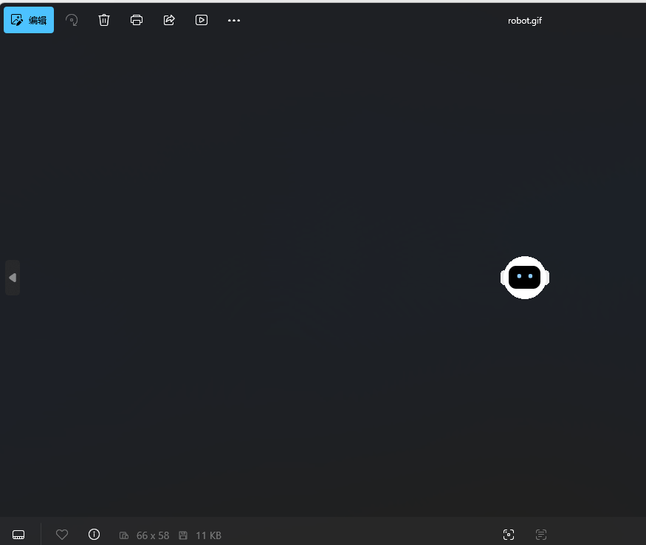Image resolution: width=646 pixels, height=545 pixels.
Task: Mark as favorite with the heart icon
Action: 62,535
